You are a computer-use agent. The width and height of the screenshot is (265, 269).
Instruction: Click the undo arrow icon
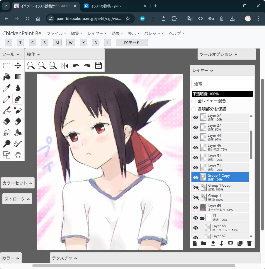[76, 66]
